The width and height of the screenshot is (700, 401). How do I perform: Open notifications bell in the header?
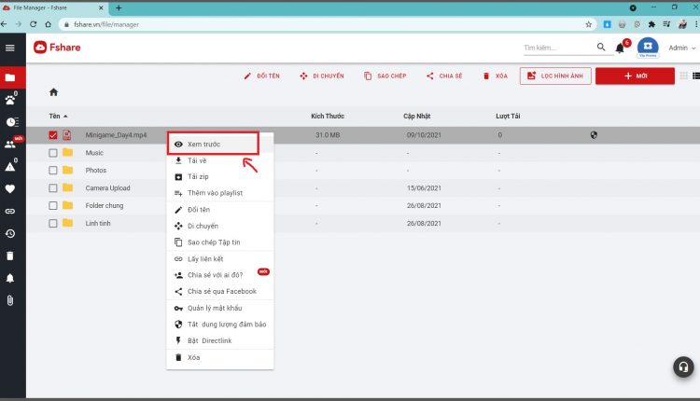click(x=620, y=48)
